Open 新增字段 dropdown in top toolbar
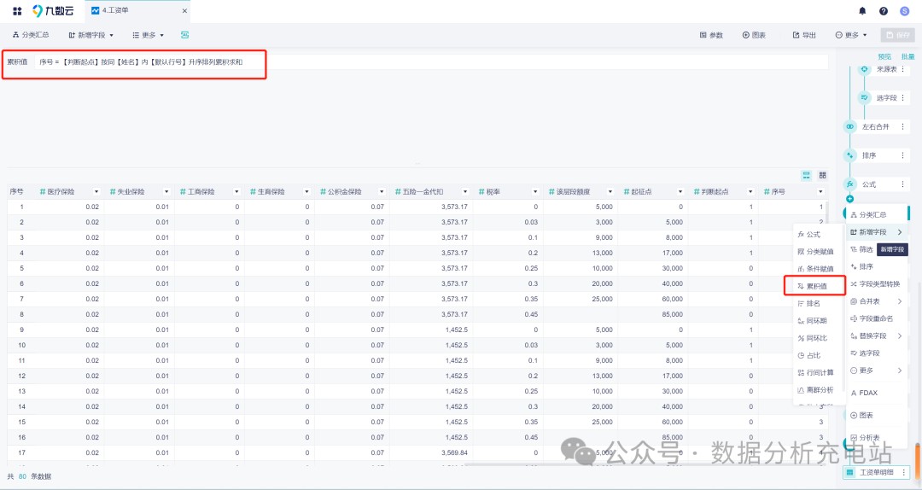 90,35
